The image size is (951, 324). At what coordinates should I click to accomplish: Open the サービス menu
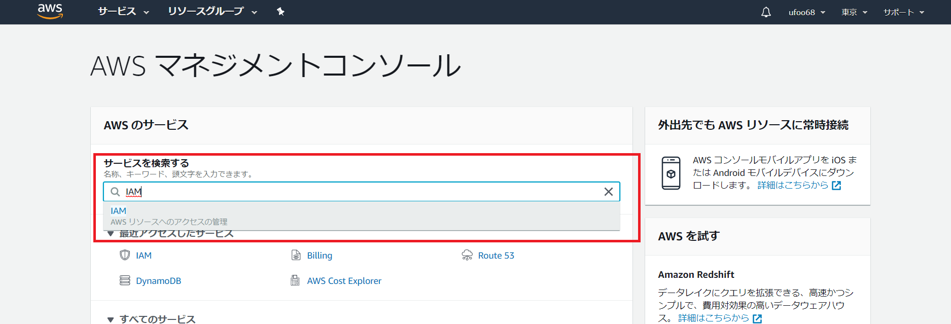click(x=123, y=12)
